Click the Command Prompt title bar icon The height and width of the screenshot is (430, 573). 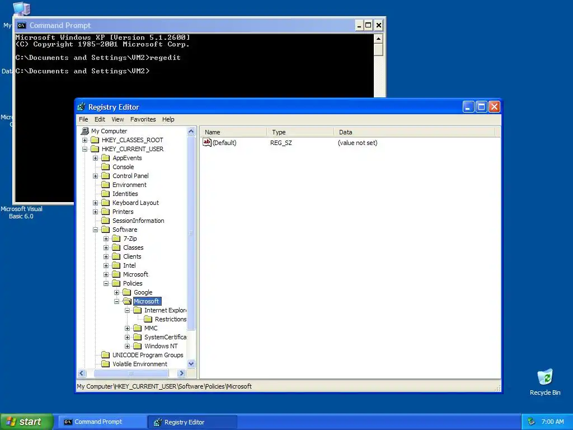(22, 25)
